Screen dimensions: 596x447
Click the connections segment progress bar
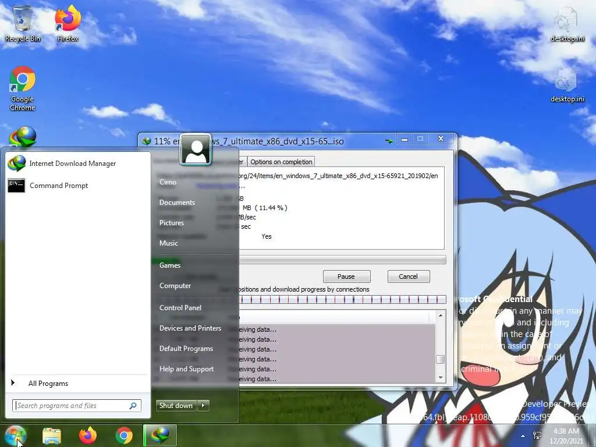point(342,300)
